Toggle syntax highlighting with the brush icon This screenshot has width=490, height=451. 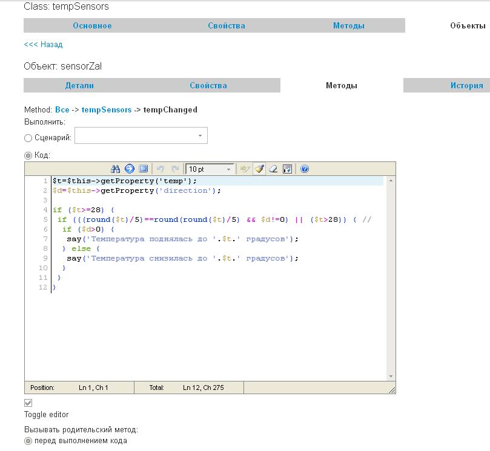(259, 169)
